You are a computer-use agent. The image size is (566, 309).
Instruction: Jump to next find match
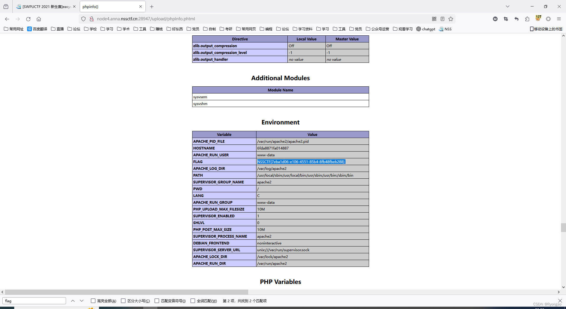(82, 301)
